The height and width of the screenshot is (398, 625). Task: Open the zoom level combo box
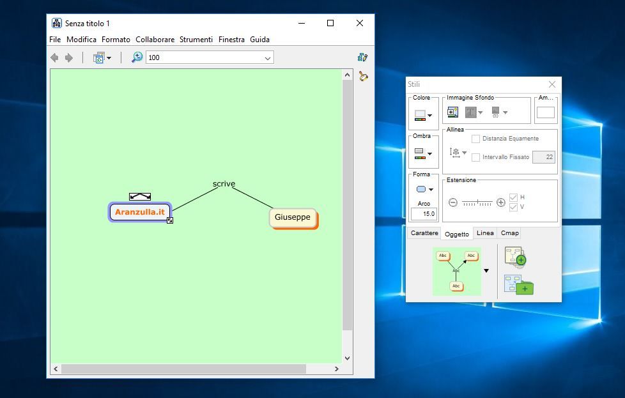210,57
